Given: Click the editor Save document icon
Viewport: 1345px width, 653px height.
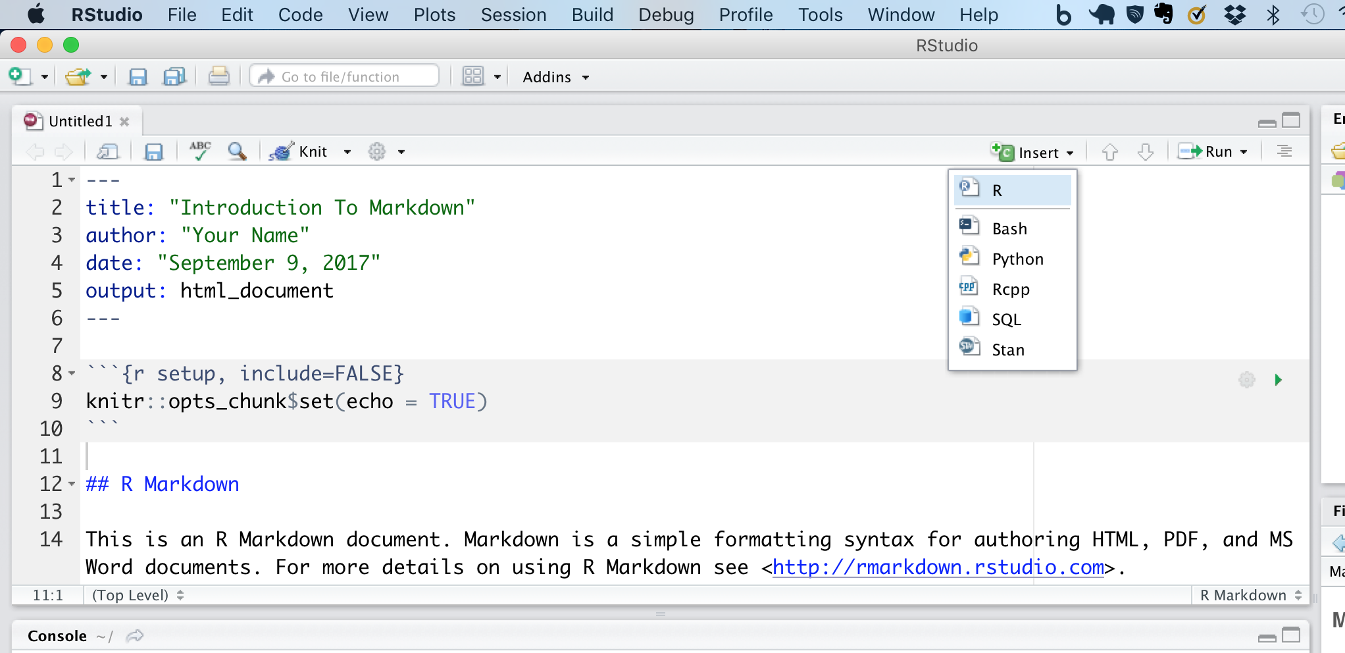Looking at the screenshot, I should point(153,152).
